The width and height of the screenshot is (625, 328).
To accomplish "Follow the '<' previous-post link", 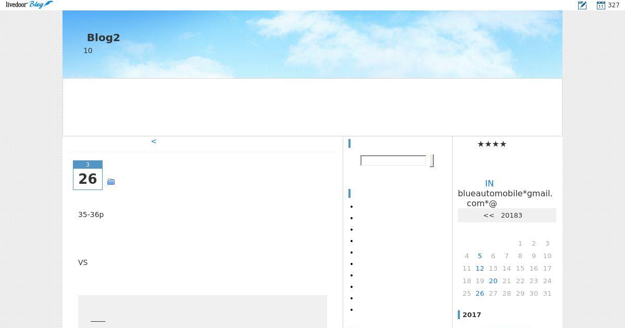I will [x=154, y=141].
